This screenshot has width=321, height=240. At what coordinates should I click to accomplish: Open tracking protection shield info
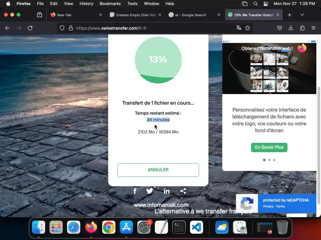tap(62, 28)
